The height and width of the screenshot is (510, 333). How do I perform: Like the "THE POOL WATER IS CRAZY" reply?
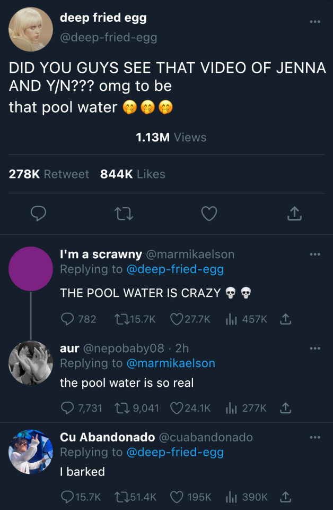click(x=177, y=319)
